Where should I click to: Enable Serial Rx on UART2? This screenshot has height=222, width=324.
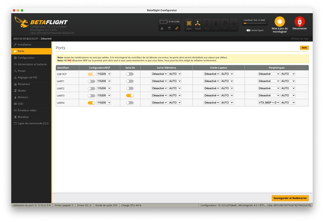pyautogui.click(x=130, y=88)
